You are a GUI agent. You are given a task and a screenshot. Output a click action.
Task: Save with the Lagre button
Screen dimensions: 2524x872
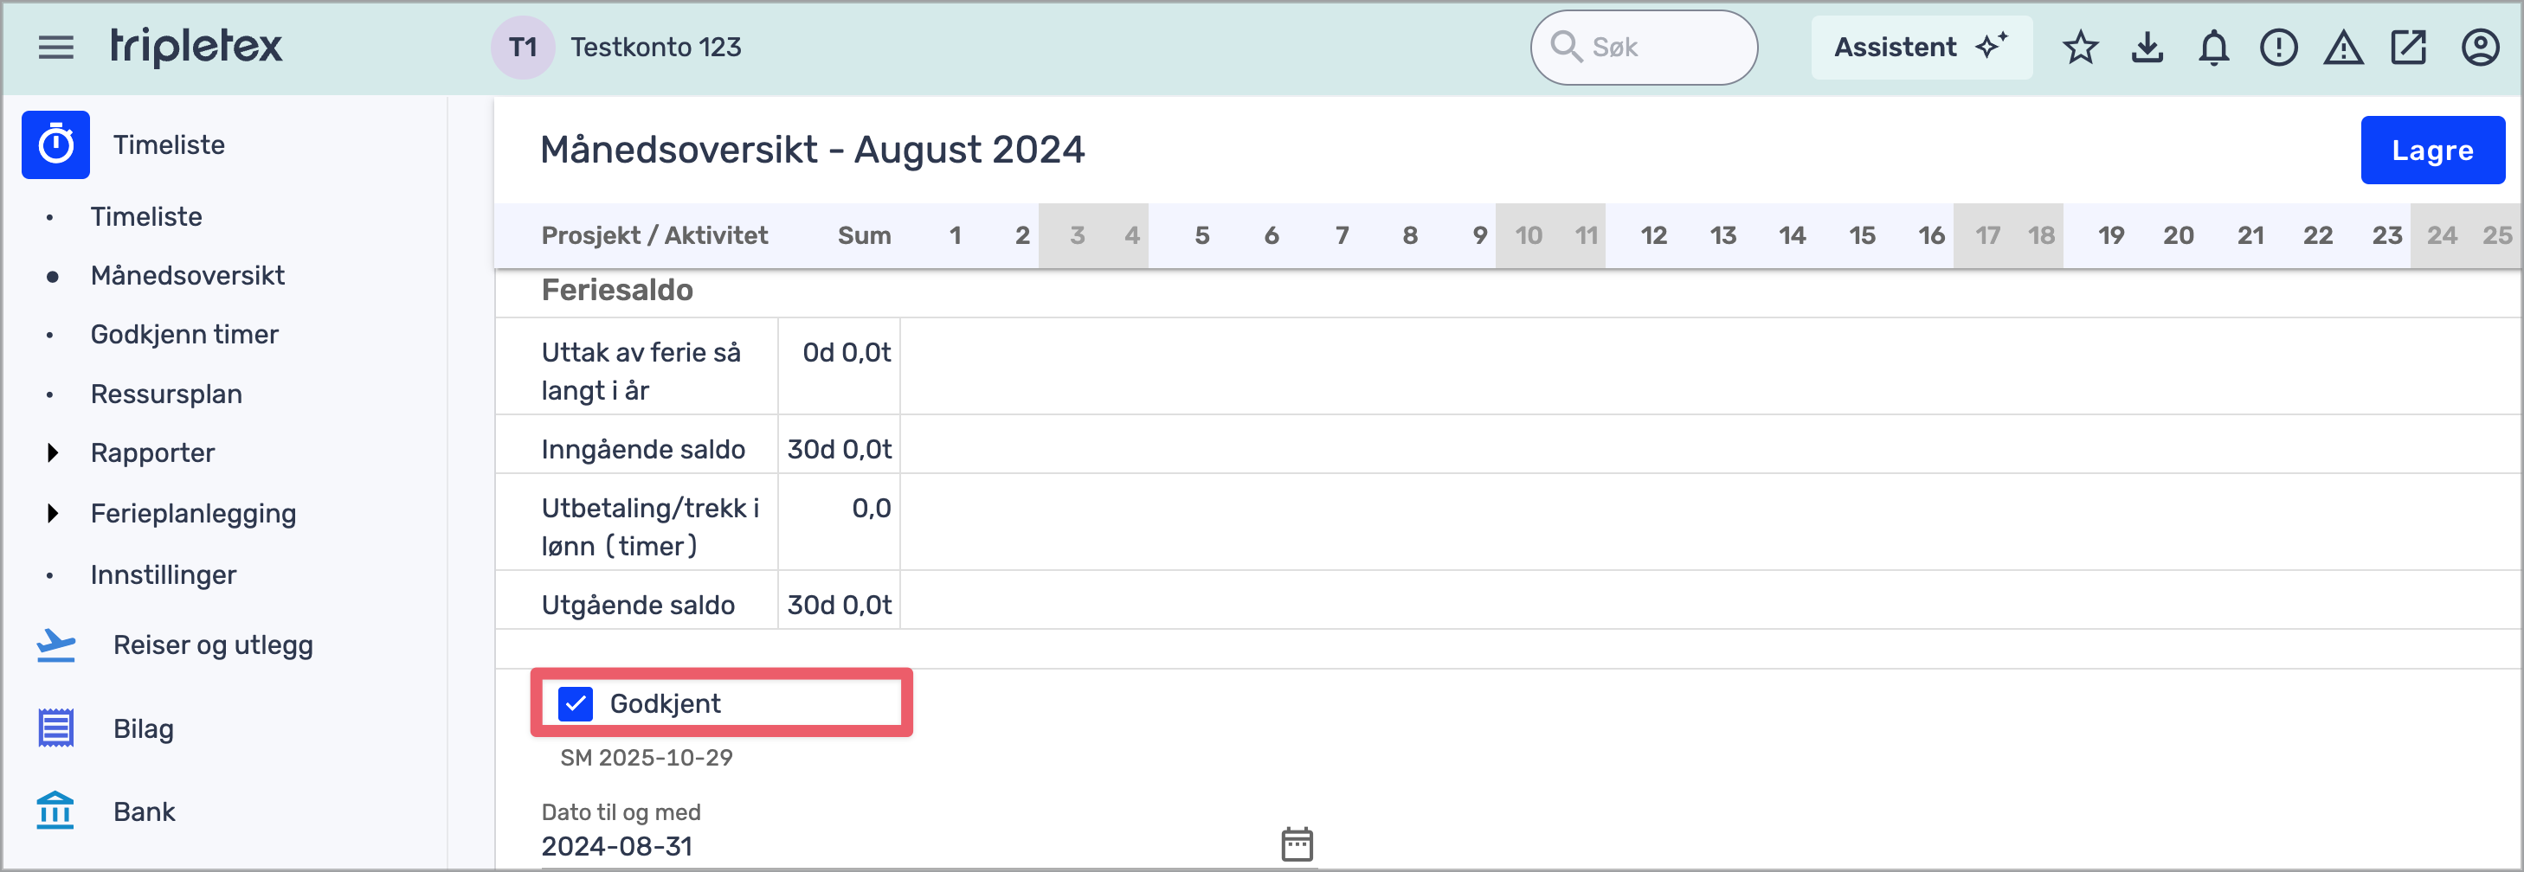(x=2432, y=150)
